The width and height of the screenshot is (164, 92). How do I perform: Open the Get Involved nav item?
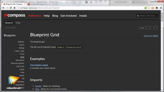(x=68, y=16)
